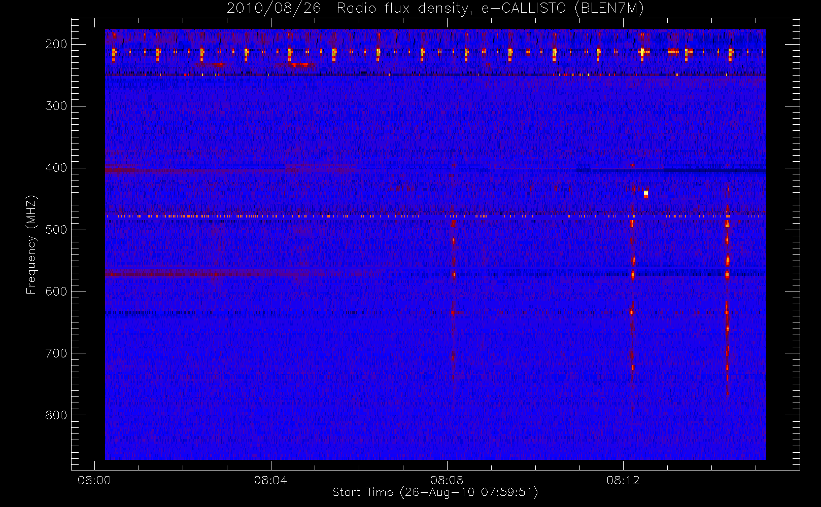Click the 200 frequency tick label

[x=56, y=44]
